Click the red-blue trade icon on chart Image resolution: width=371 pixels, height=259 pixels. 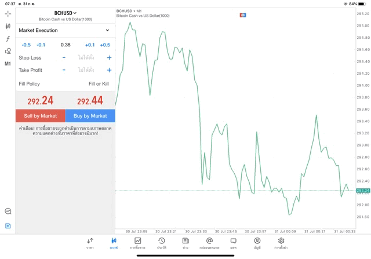click(243, 15)
